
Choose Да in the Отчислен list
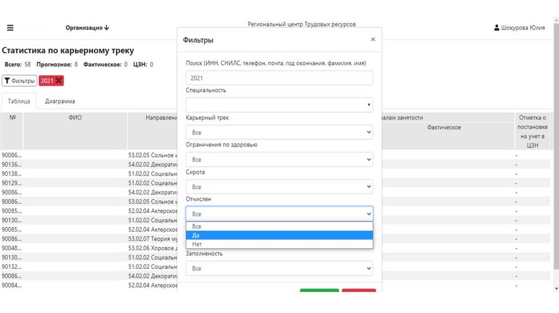click(x=279, y=236)
